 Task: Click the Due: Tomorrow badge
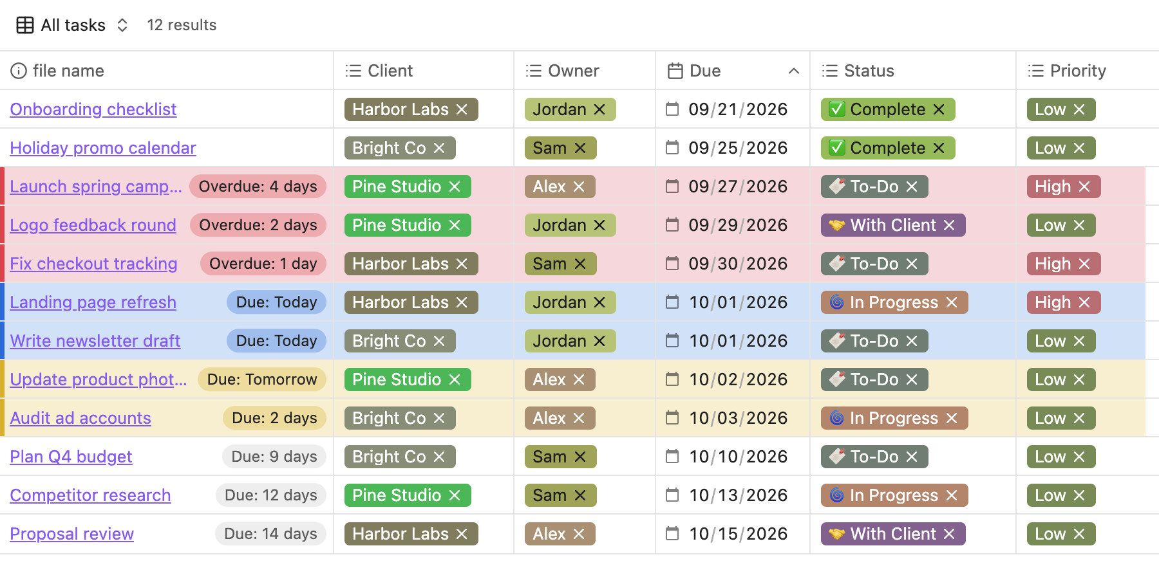(262, 379)
